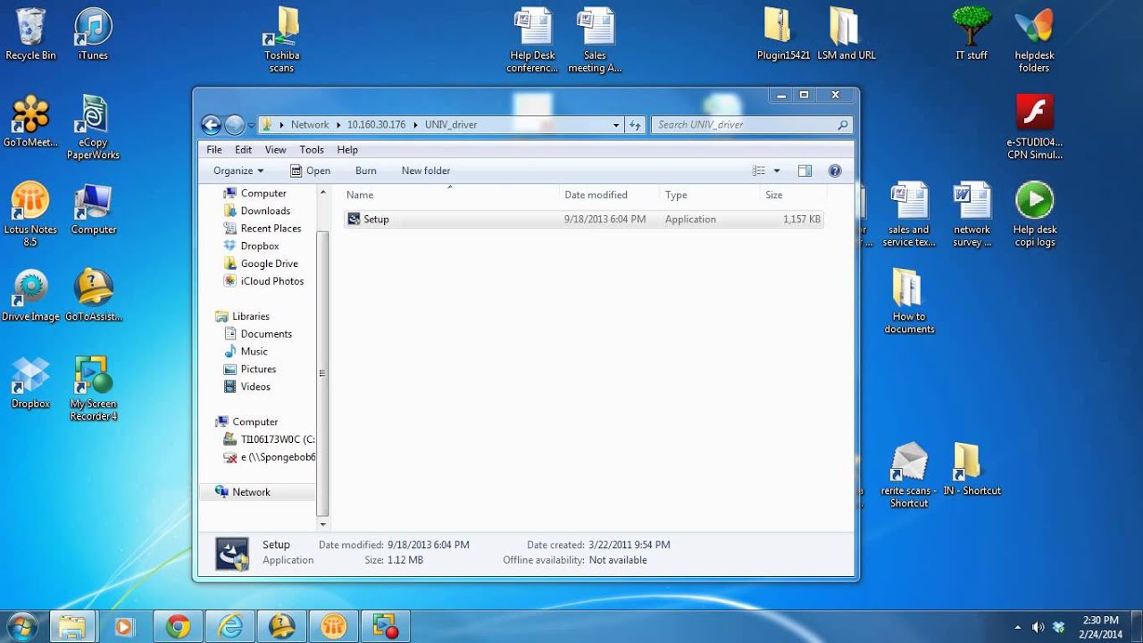Sort by the Date modified column header
This screenshot has height=643, width=1143.
pos(609,195)
